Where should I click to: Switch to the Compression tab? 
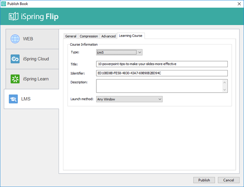coord(89,36)
